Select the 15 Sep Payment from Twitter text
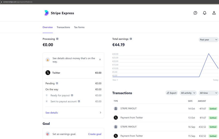The width and height of the screenshot is (219, 139). [132, 136]
